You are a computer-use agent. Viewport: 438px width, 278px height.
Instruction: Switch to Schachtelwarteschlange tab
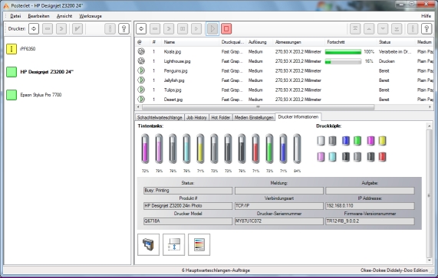pyautogui.click(x=160, y=118)
